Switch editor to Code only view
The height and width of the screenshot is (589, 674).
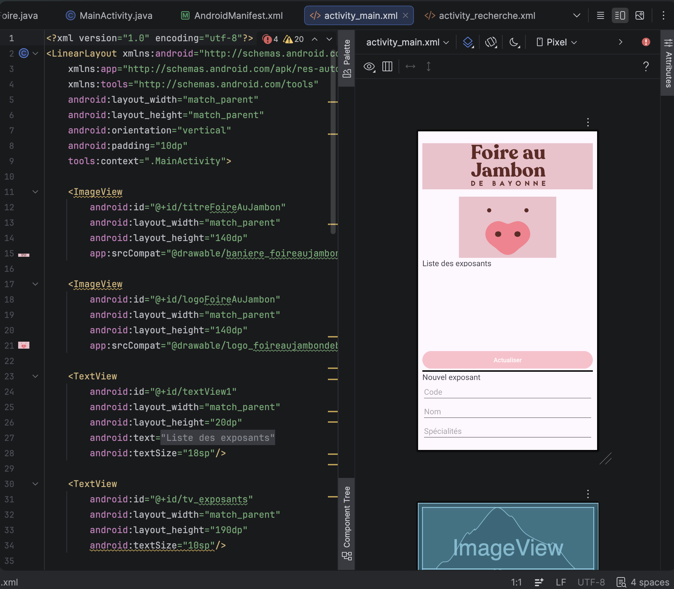600,15
